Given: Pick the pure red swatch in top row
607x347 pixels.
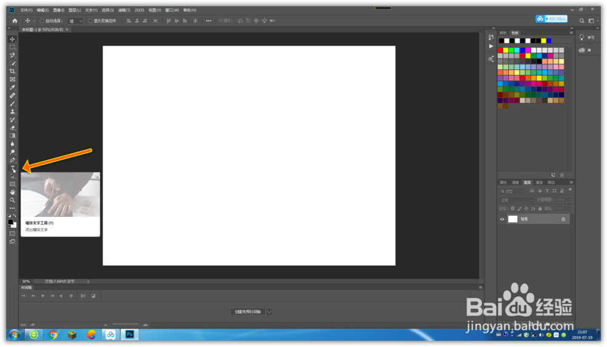Looking at the screenshot, I should tap(500, 50).
